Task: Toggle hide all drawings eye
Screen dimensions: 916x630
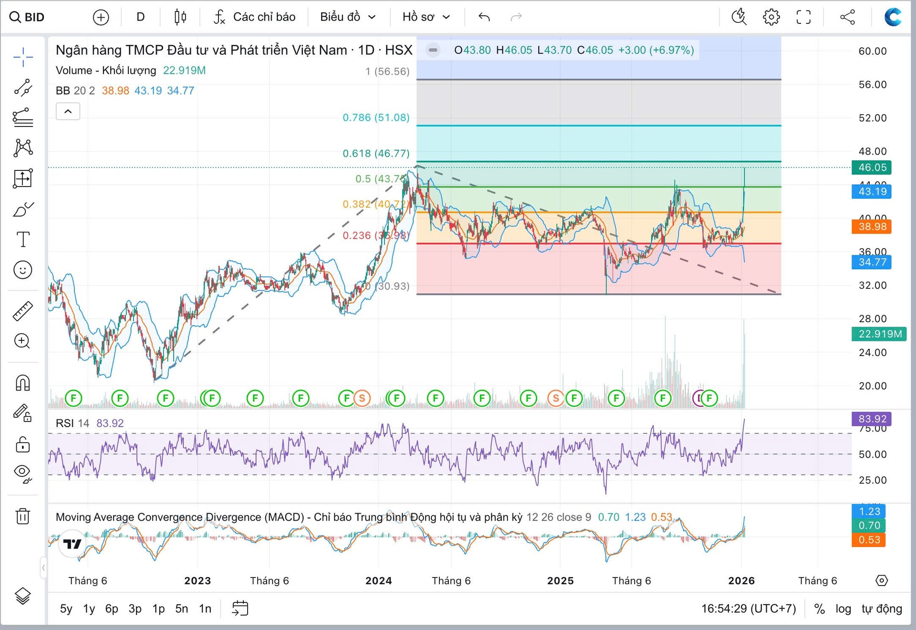Action: (x=23, y=473)
